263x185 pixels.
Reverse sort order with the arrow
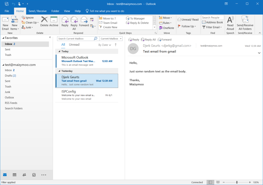tap(116, 45)
